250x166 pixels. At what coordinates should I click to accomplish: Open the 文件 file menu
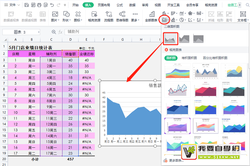pos(10,5)
